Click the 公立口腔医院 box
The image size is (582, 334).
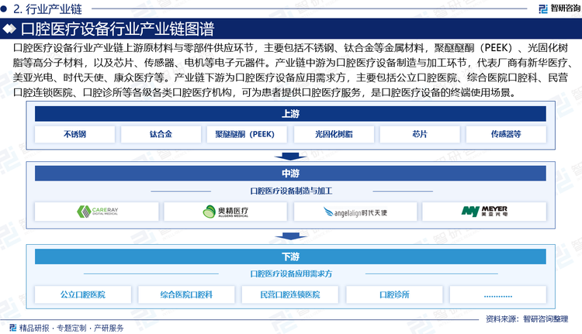click(83, 294)
